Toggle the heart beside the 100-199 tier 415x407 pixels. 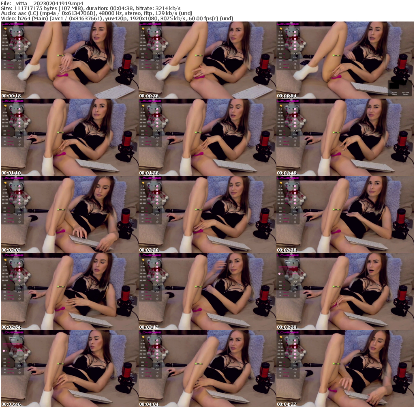[x=19, y=42]
